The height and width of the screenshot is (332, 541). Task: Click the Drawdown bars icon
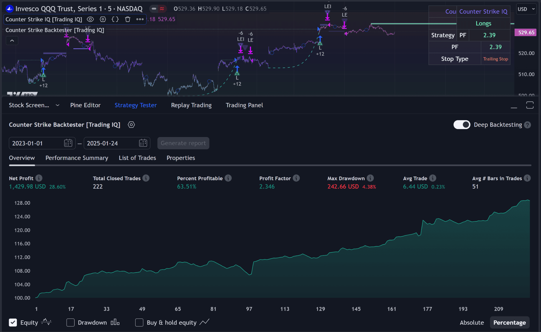click(x=115, y=322)
